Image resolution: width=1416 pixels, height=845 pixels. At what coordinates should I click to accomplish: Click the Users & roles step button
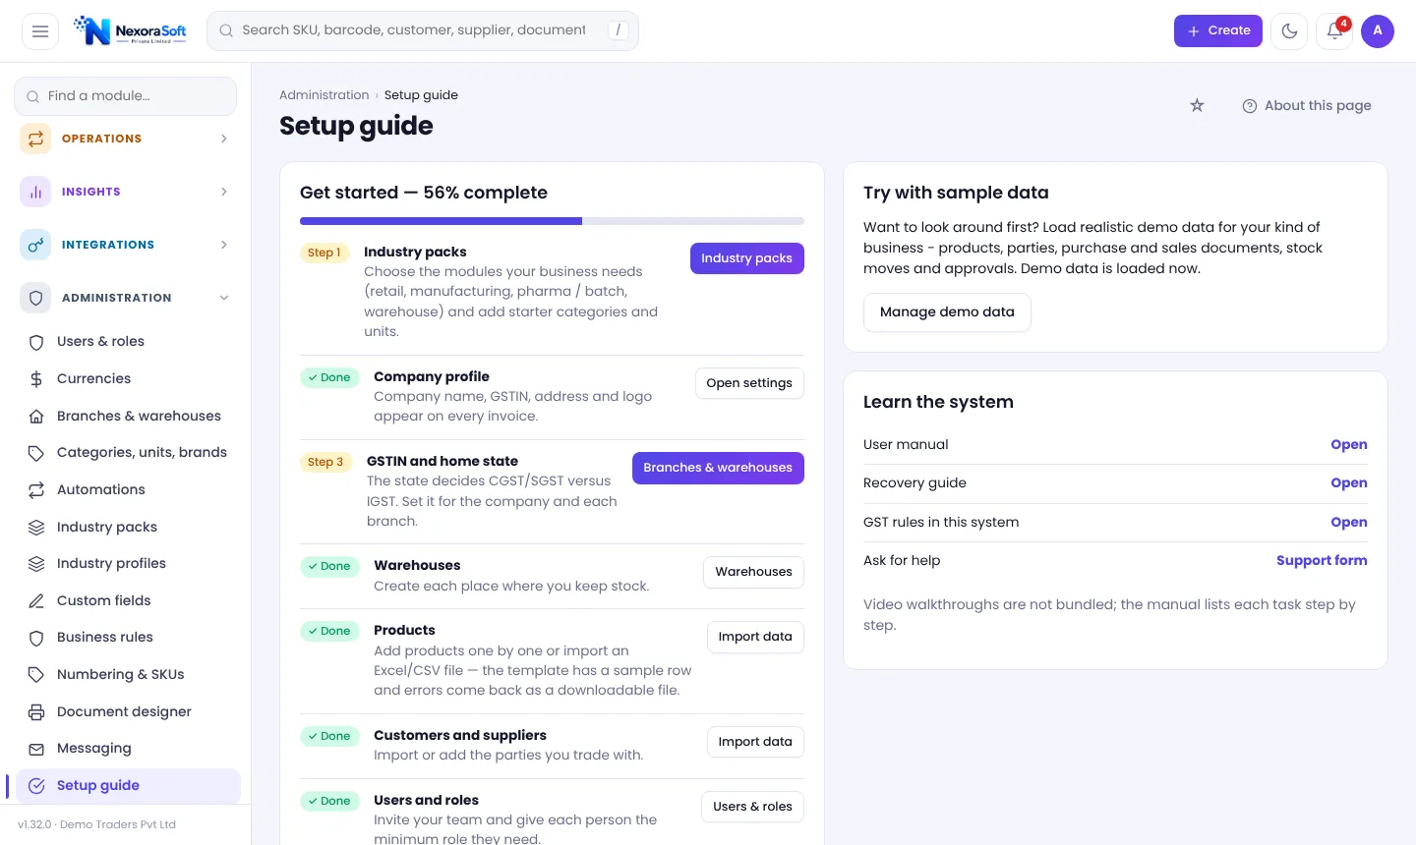[752, 807]
